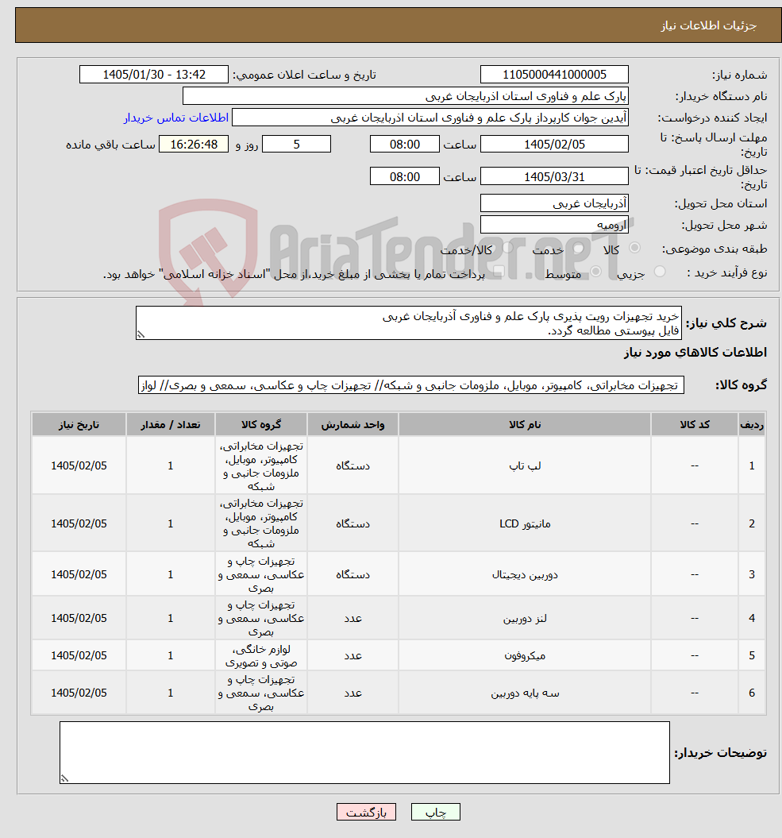The width and height of the screenshot is (782, 838).
Task: Click the مانیتور LCD item name cell
Action: point(525,523)
